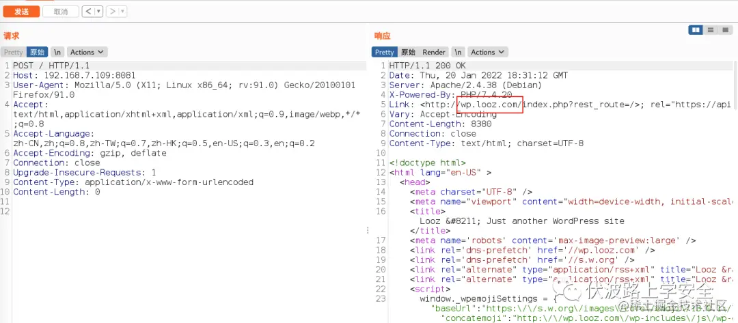The width and height of the screenshot is (738, 323).
Task: Click the meta robots line
Action: coord(553,240)
